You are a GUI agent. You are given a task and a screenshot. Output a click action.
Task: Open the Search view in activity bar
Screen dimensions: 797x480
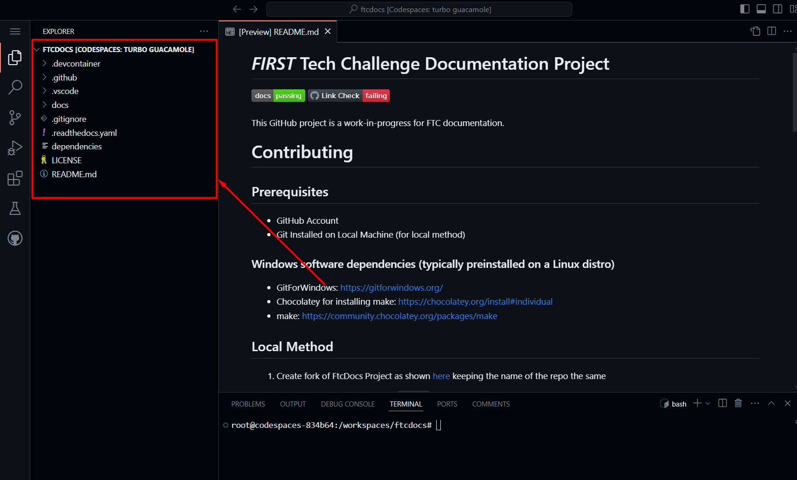click(15, 87)
